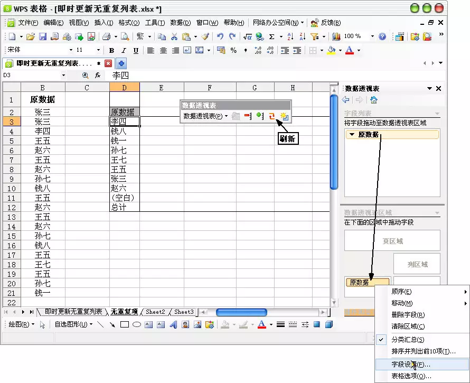Click the Save disk icon
470x383 pixels.
pos(43,36)
